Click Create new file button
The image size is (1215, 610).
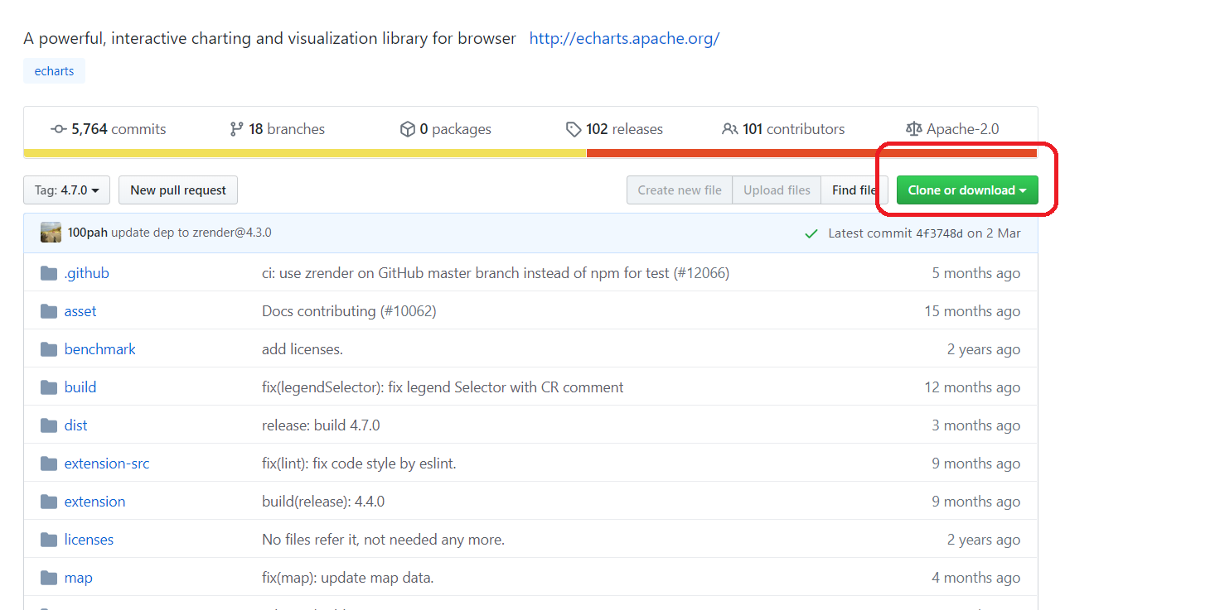[680, 190]
